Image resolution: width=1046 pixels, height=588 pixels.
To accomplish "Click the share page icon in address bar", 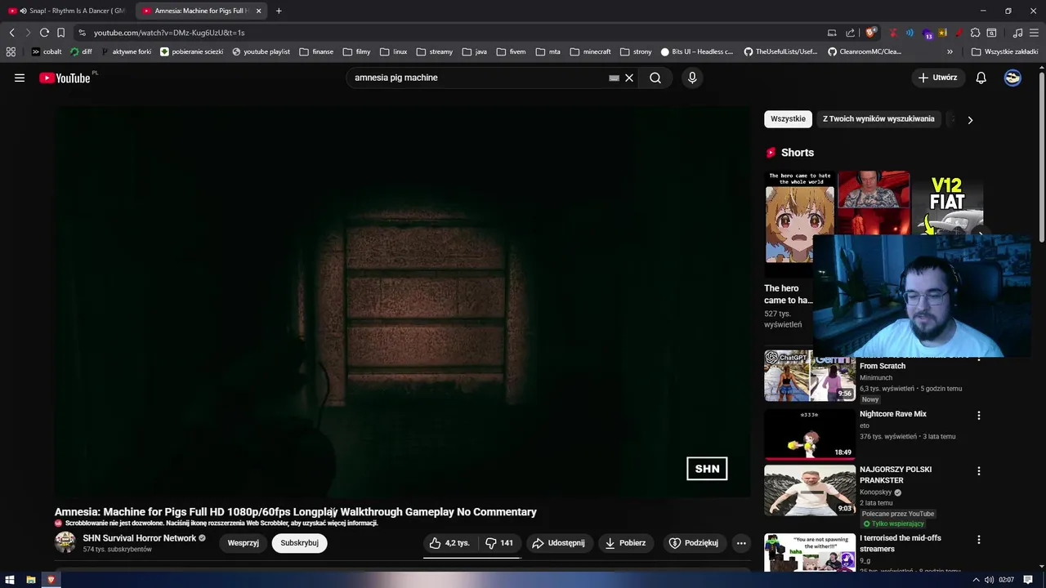I will (x=850, y=33).
